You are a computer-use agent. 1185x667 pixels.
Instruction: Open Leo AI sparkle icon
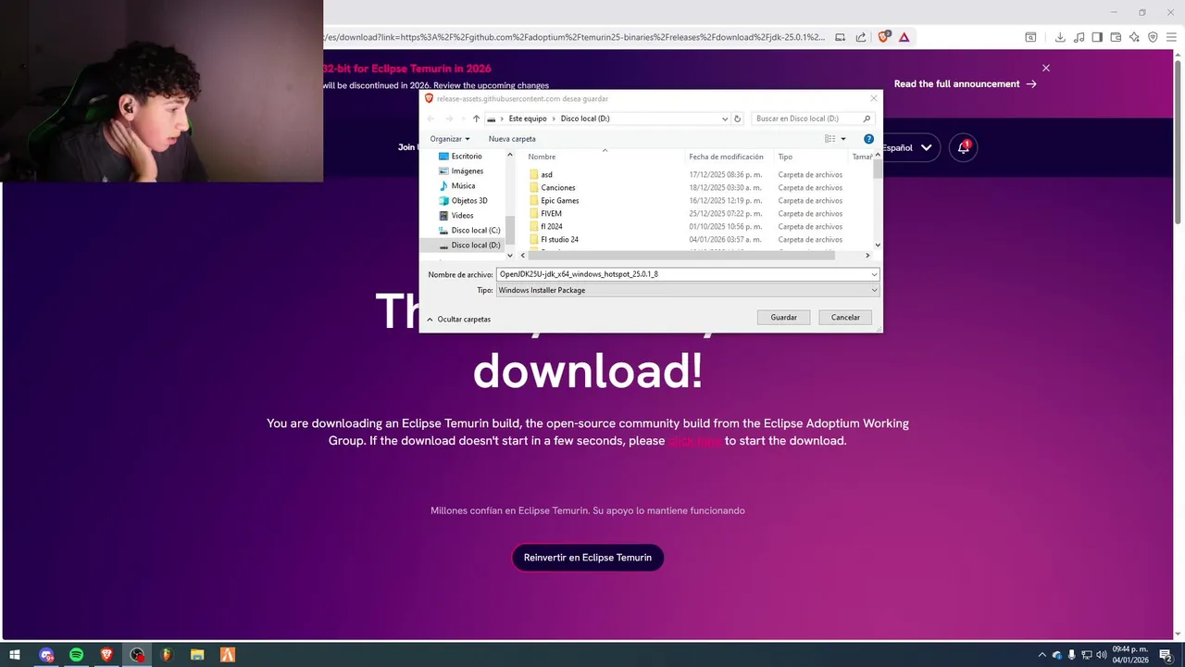point(1134,37)
